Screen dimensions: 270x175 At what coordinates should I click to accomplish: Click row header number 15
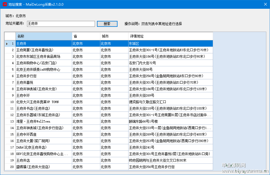[10, 134]
